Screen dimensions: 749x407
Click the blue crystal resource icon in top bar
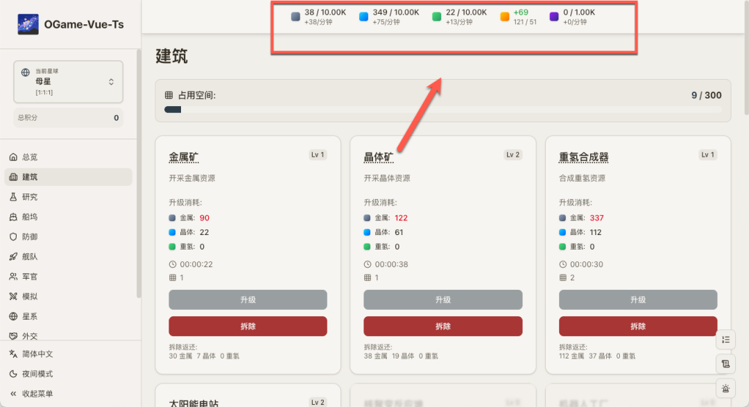(363, 17)
